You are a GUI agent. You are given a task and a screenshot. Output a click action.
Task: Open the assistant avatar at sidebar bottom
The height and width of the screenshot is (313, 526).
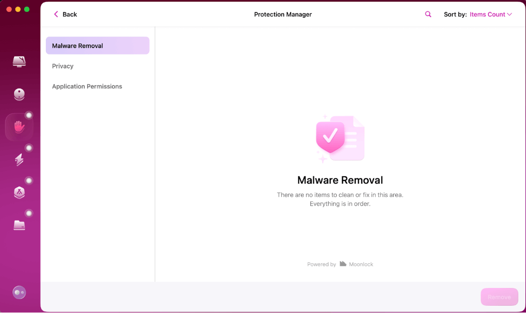pyautogui.click(x=19, y=292)
